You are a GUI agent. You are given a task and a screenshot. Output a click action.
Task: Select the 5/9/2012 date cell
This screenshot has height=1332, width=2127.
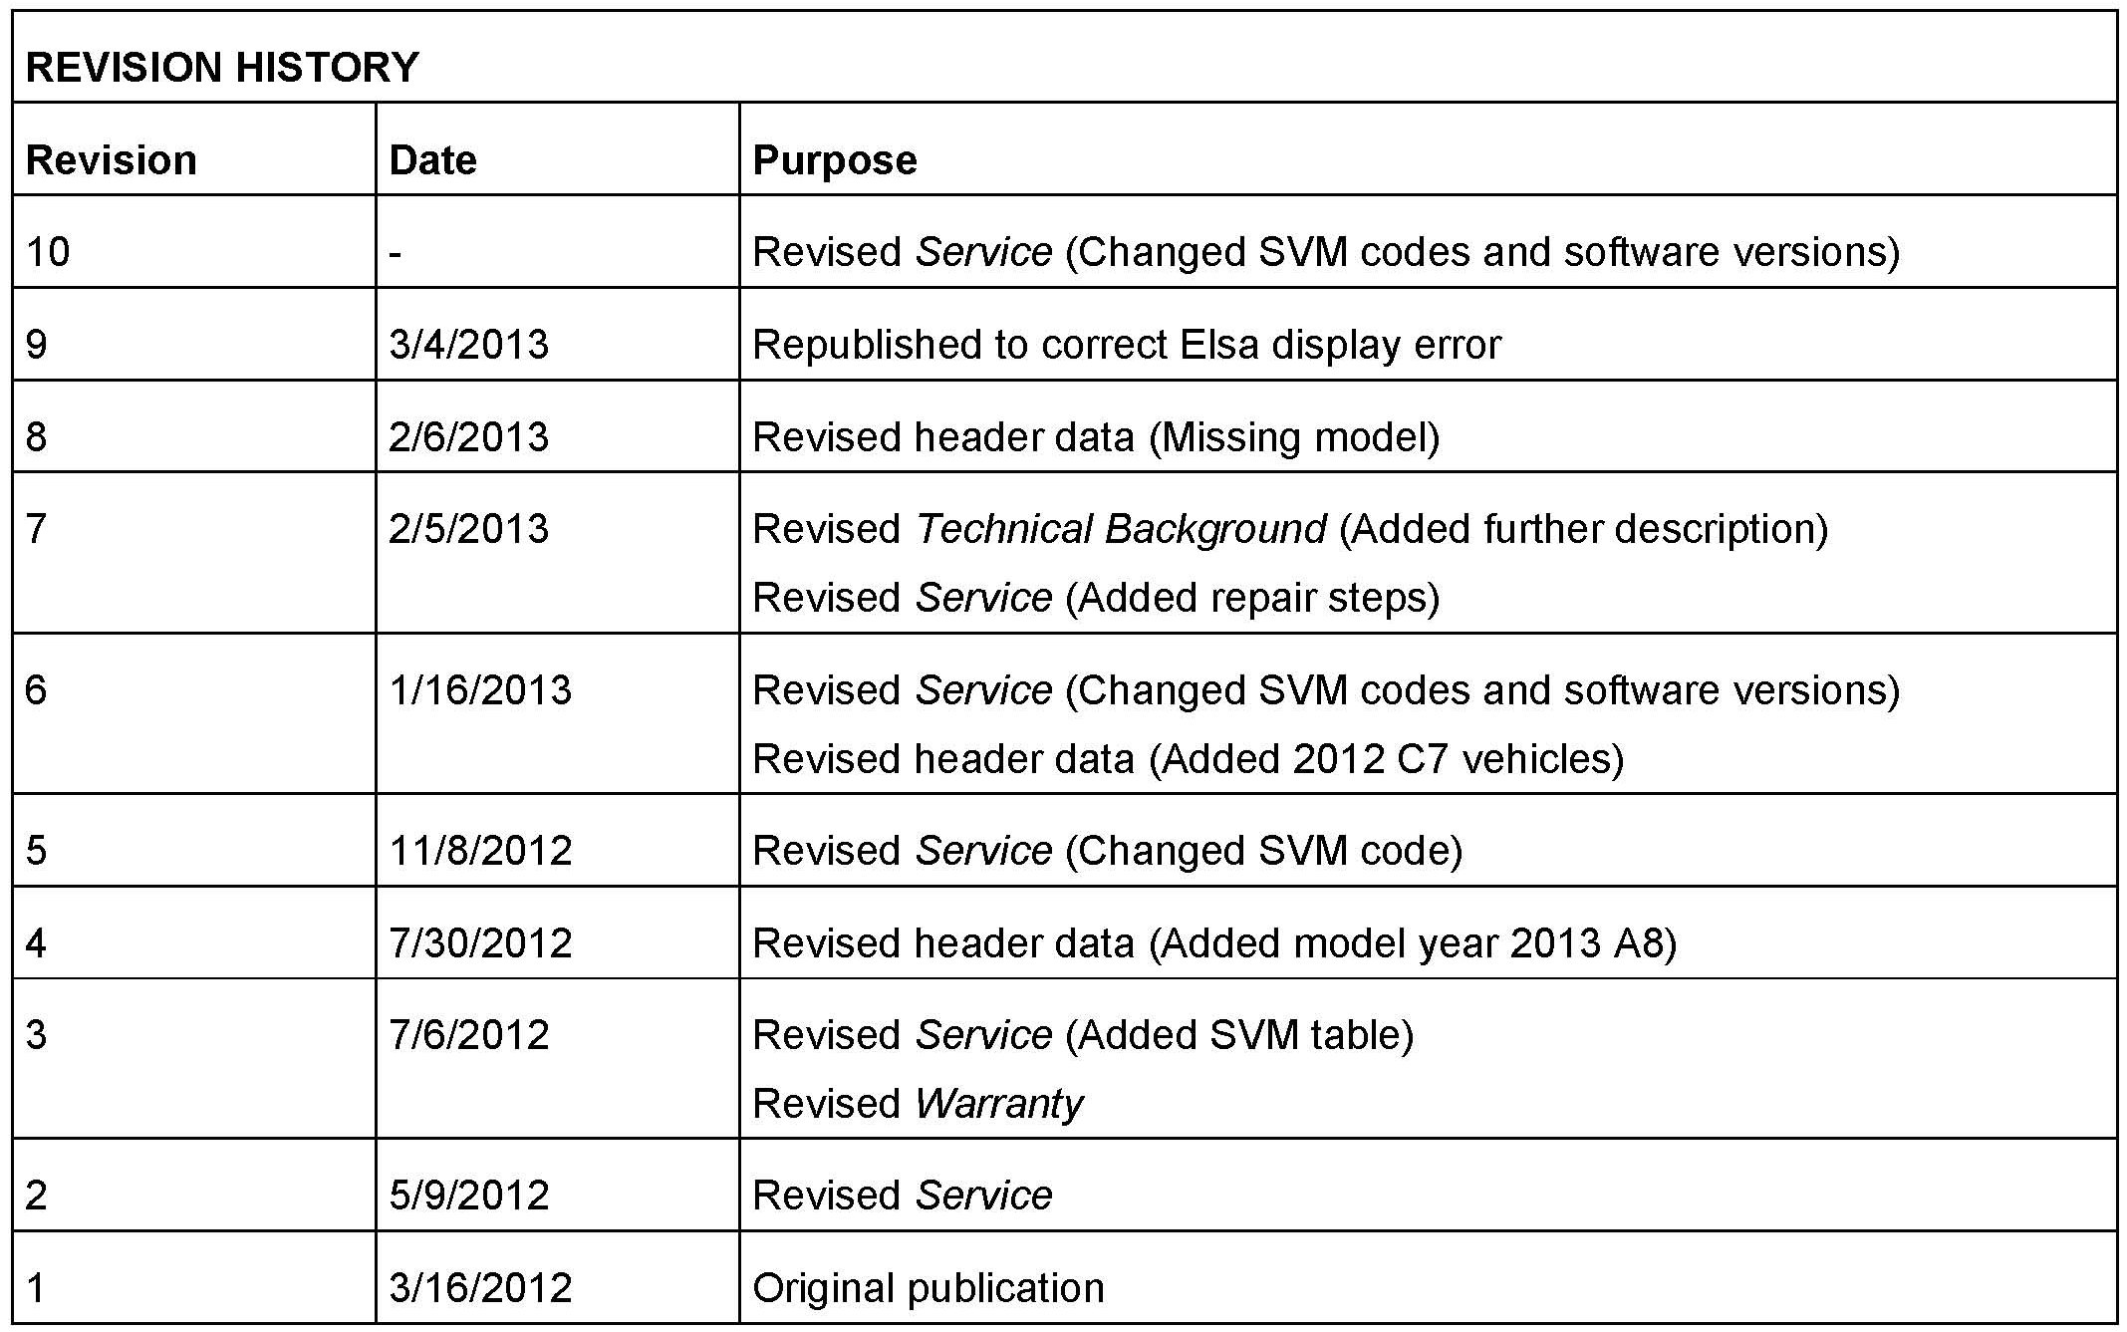(468, 1196)
